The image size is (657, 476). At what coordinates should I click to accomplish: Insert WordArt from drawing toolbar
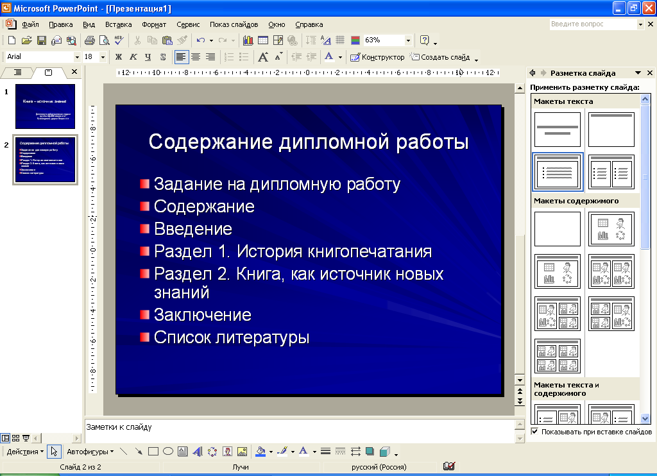pyautogui.click(x=198, y=451)
